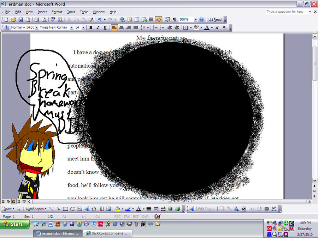Open the Draw menu on Drawing toolbar

pyautogui.click(x=9, y=209)
